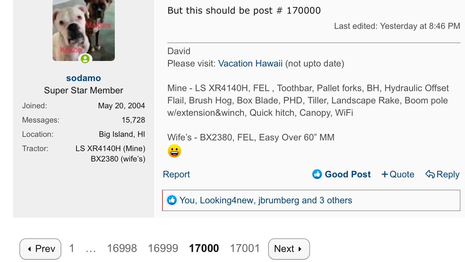The image size is (465, 262).
Task: Expand the skipped pages ellipsis
Action: tap(90, 249)
